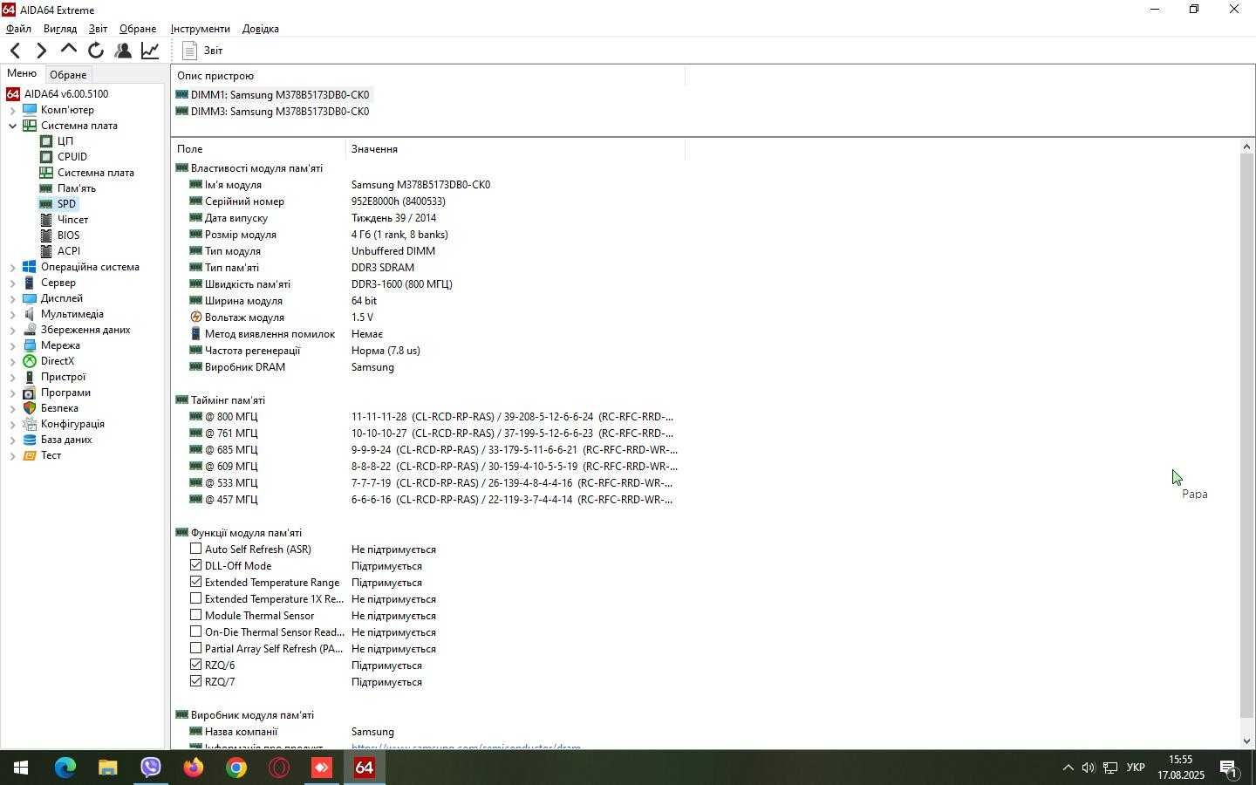This screenshot has width=1256, height=785.
Task: Toggle the Module Thermal Sensor checkbox
Action: pyautogui.click(x=195, y=615)
